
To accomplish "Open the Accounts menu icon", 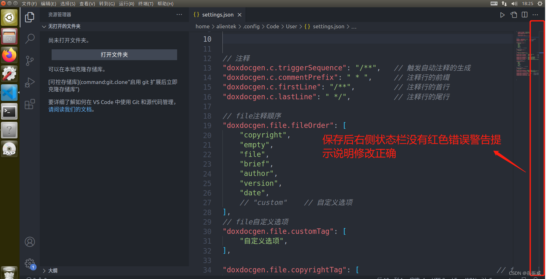I will point(30,242).
